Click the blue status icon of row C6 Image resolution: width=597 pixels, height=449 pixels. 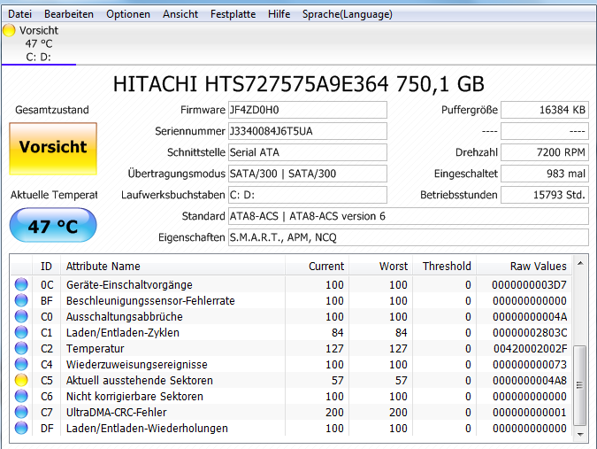pos(21,397)
